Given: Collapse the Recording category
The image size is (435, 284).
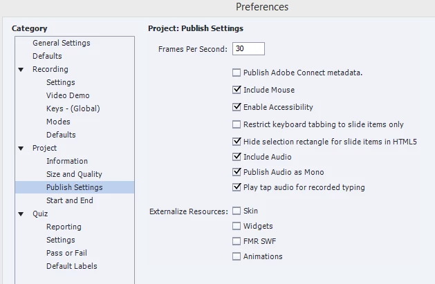Looking at the screenshot, I should tap(21, 70).
